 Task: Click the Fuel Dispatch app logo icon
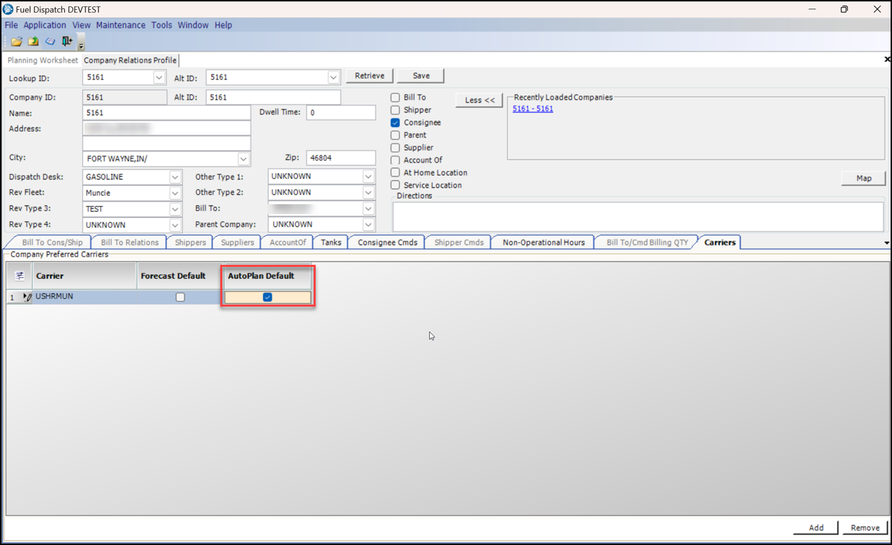tap(8, 9)
